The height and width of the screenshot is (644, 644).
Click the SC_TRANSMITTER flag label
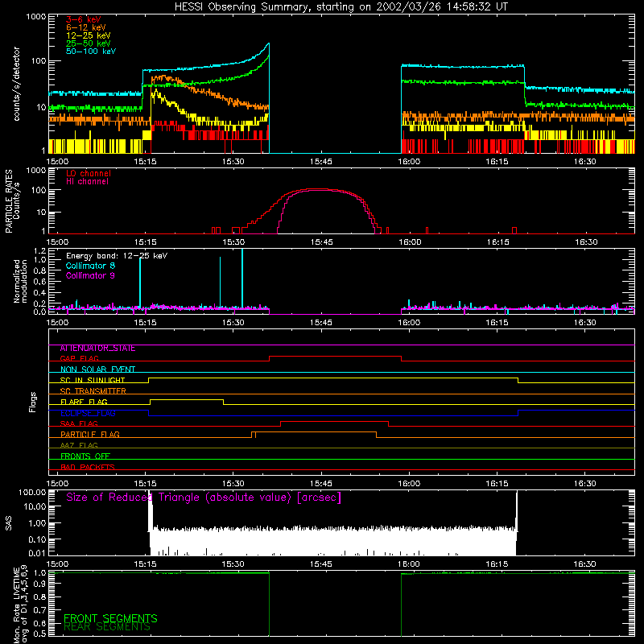pyautogui.click(x=93, y=391)
